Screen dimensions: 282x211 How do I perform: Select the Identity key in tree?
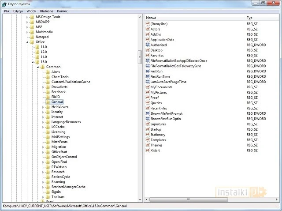click(57, 112)
